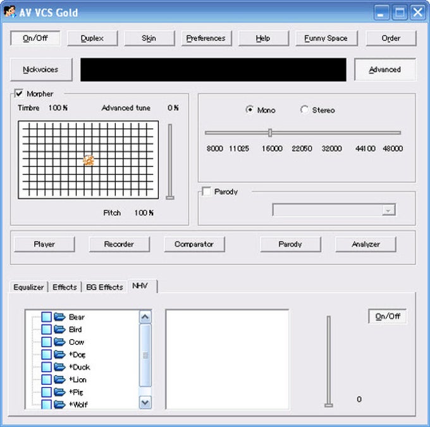Click the Parody button in the module row
The width and height of the screenshot is (430, 427).
click(290, 244)
